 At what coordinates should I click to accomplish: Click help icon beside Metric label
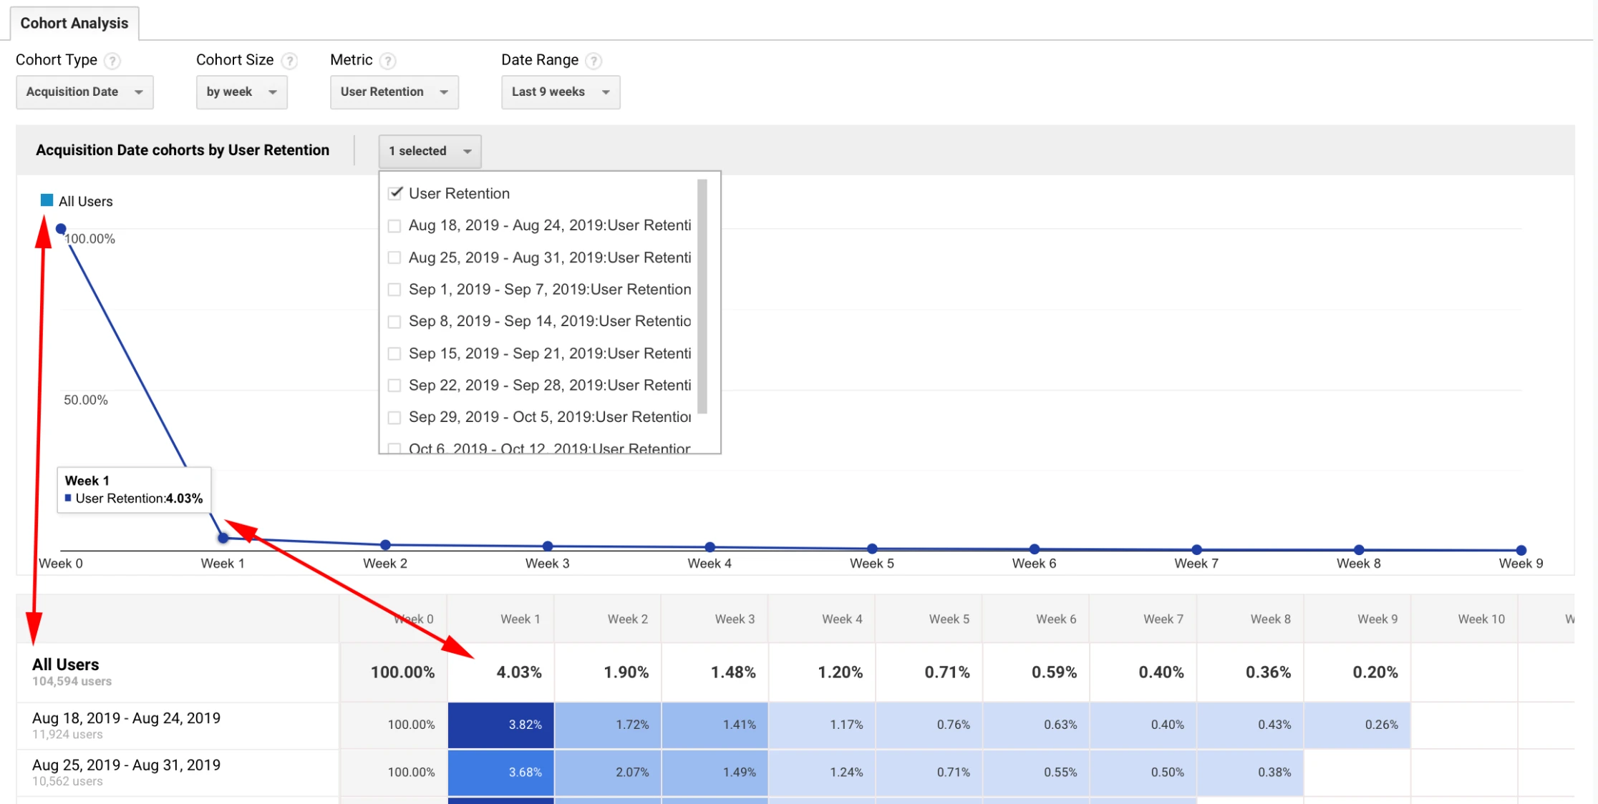[x=388, y=61]
